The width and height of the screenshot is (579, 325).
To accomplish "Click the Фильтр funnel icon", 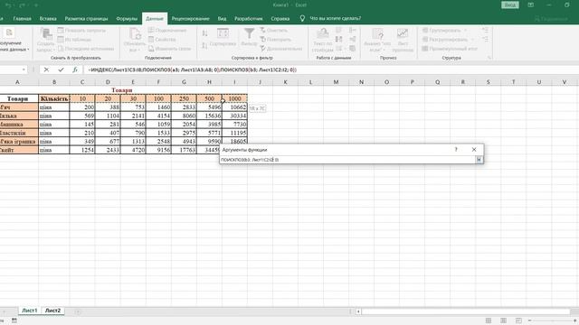I will coord(250,34).
